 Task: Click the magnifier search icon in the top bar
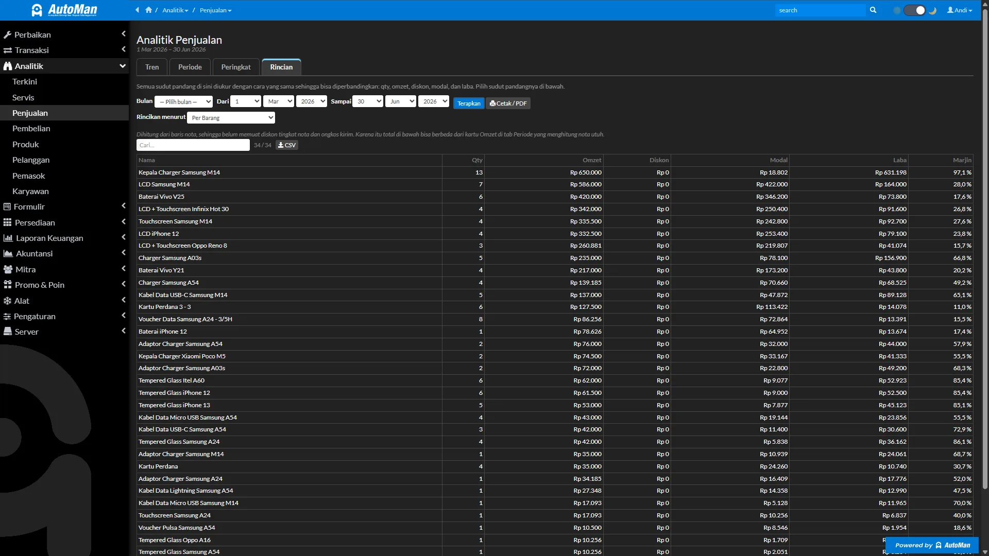873,10
